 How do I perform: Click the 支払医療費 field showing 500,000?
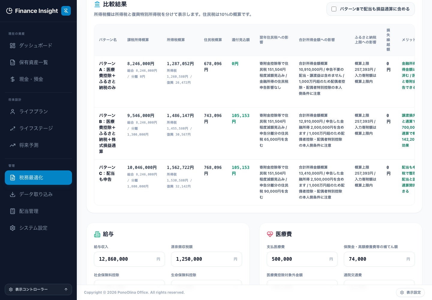[x=302, y=259]
